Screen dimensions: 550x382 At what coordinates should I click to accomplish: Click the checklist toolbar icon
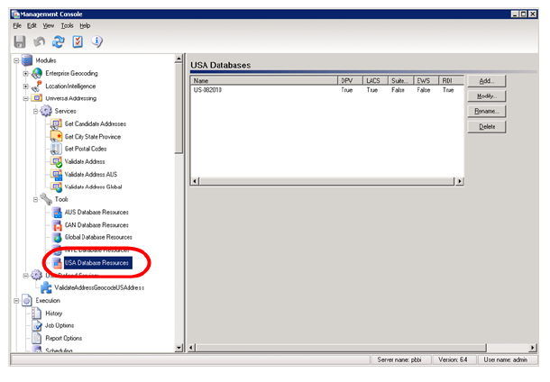[x=78, y=41]
